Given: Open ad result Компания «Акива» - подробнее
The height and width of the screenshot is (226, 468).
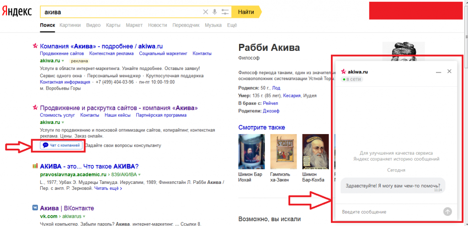Looking at the screenshot, I should coord(101,46).
